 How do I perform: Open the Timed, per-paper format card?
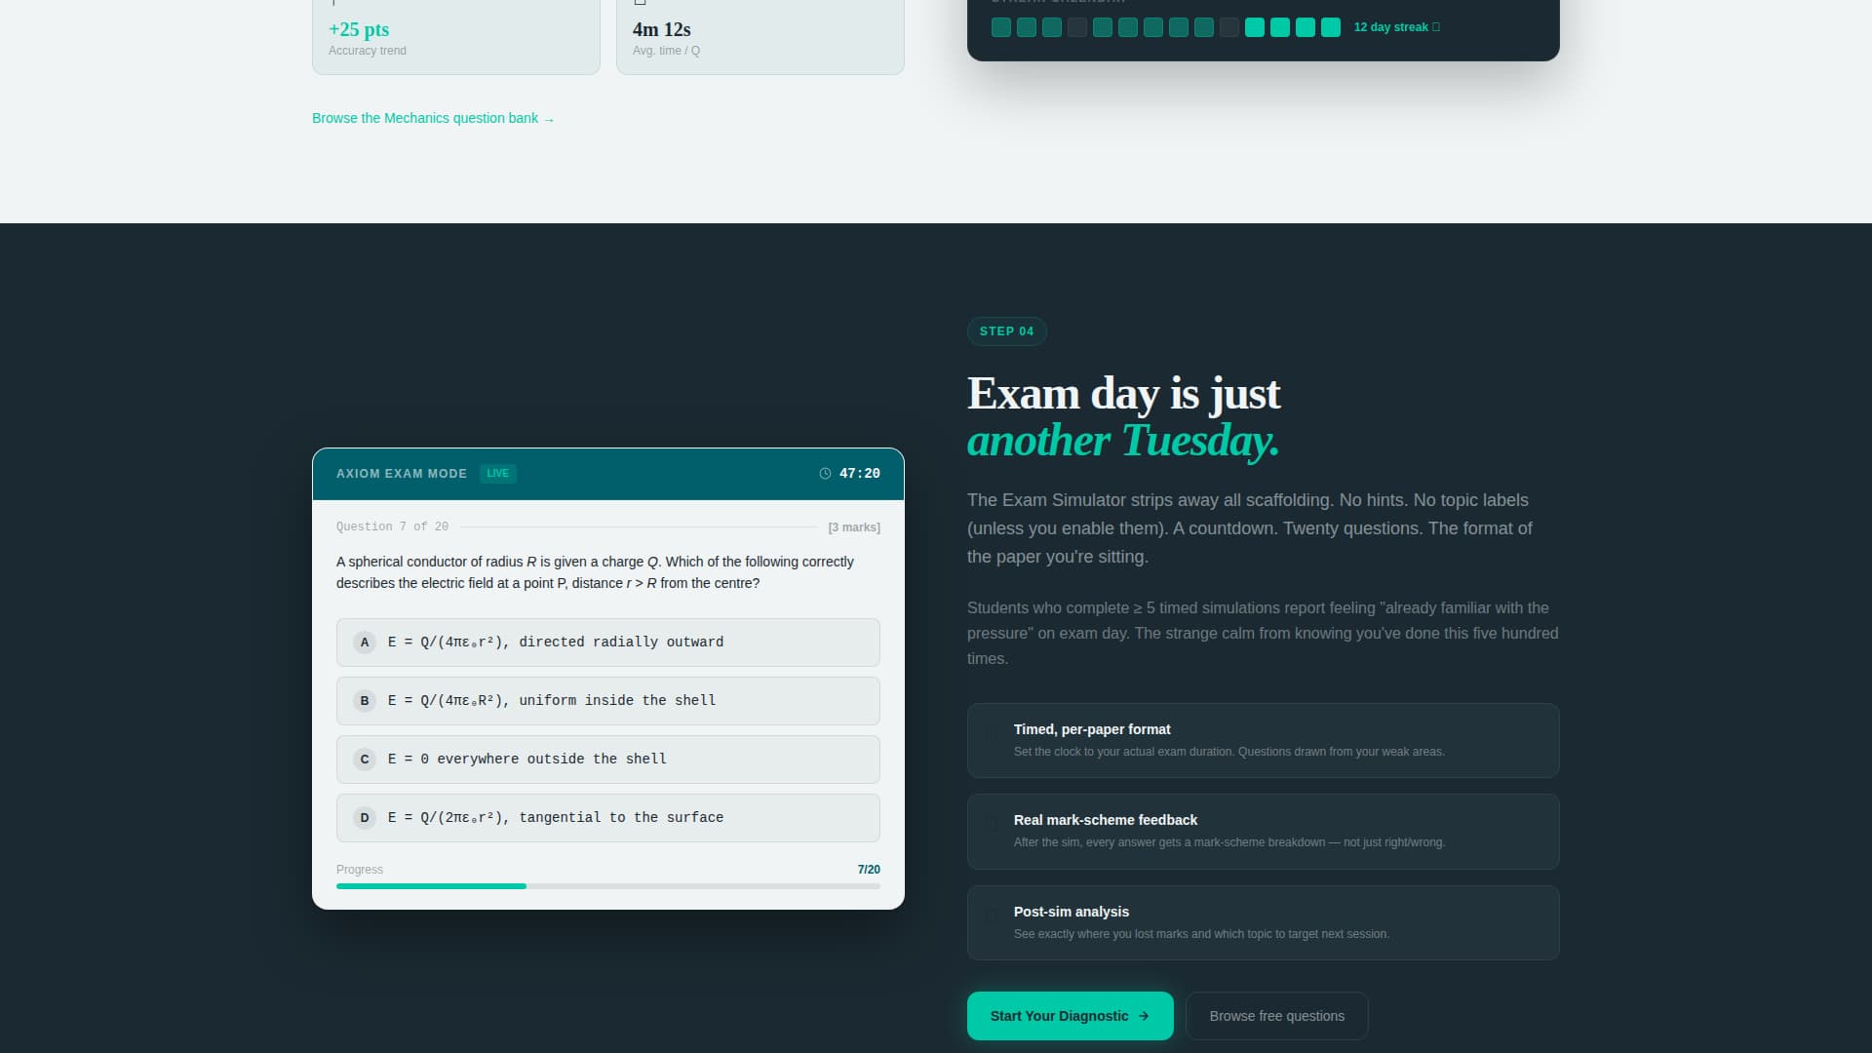point(1264,740)
